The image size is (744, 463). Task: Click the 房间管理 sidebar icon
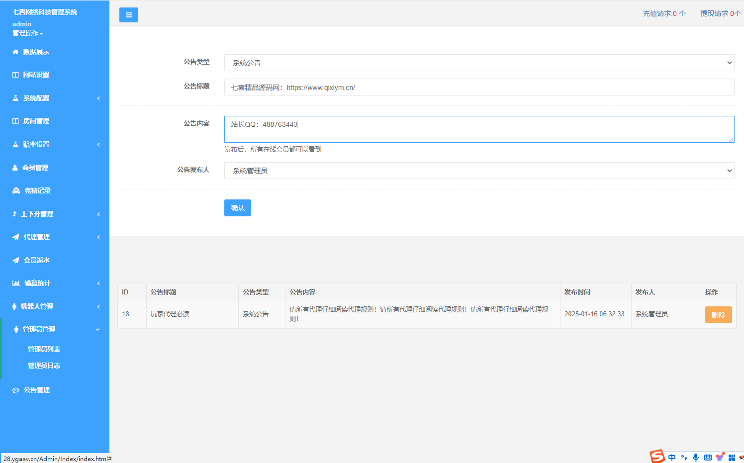(16, 121)
